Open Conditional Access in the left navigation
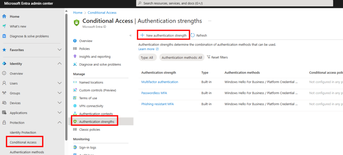This screenshot has height=155, width=343. click(x=23, y=142)
